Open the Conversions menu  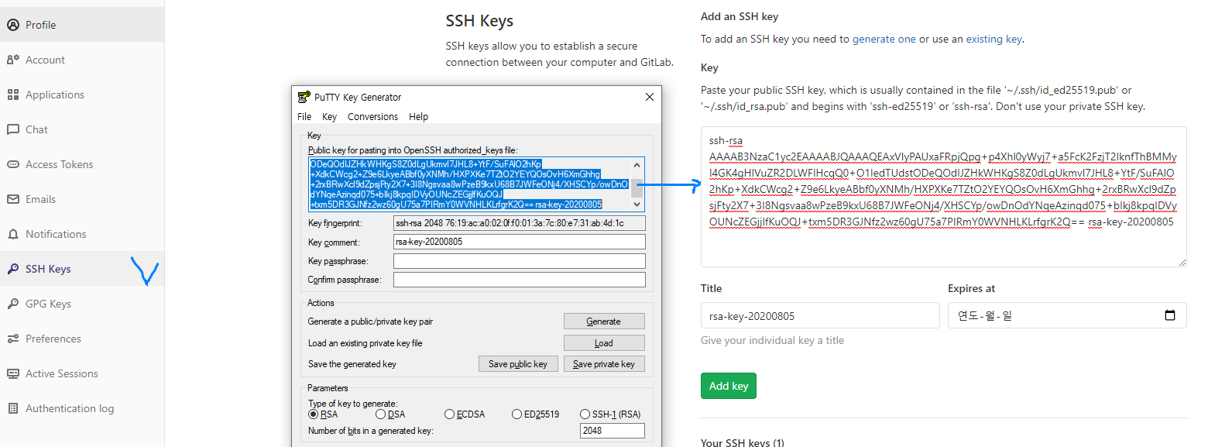pos(372,116)
